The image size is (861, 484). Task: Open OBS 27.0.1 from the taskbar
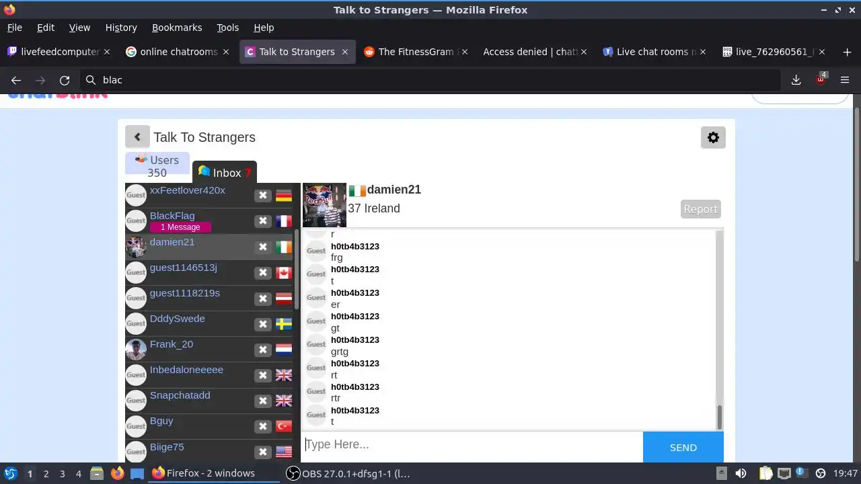coord(348,473)
